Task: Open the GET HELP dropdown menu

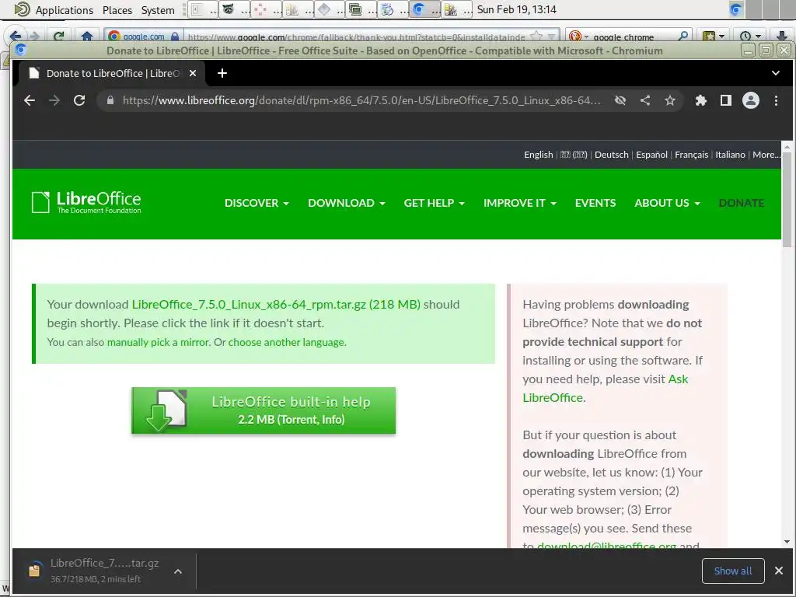Action: pos(434,203)
